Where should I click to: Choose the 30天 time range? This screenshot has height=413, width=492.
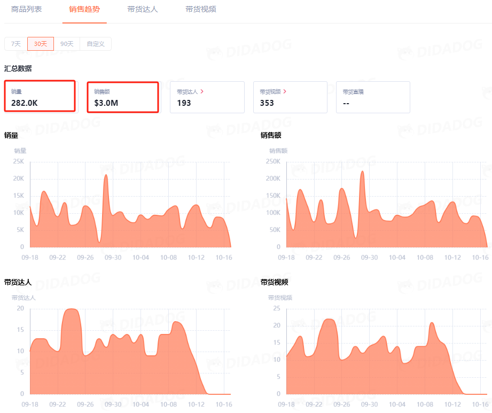click(x=41, y=44)
